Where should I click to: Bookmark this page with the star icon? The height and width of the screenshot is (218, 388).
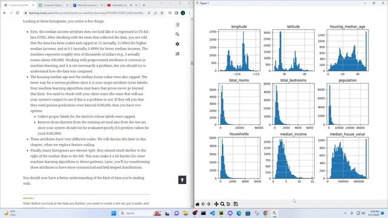pyautogui.click(x=162, y=13)
